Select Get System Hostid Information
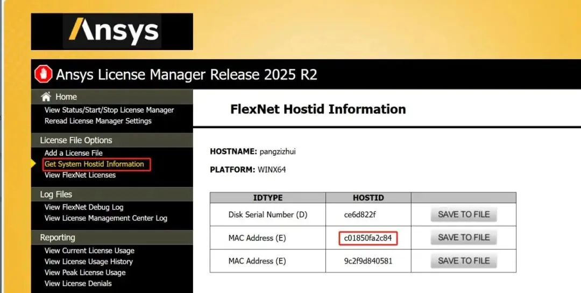Viewport: 581px width, 293px height. click(94, 164)
